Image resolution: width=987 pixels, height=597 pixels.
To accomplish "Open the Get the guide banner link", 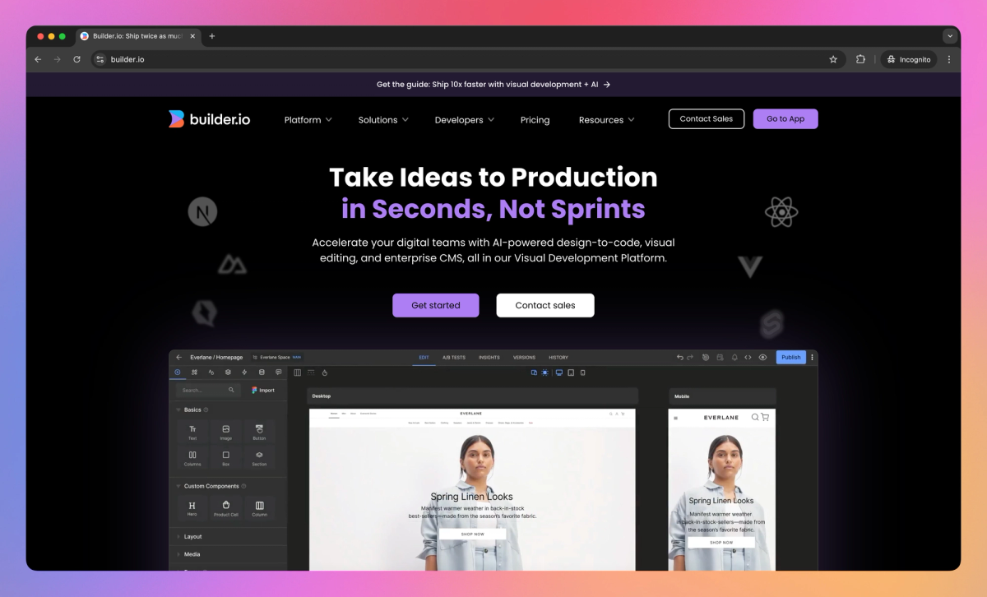I will click(x=493, y=84).
